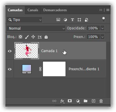Select the gradient fill layer thumbnail
This screenshot has width=116, height=112.
(27, 69)
